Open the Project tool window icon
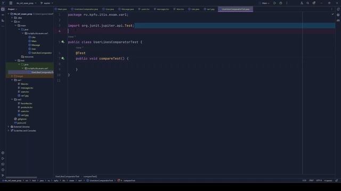The image size is (341, 191). point(3,9)
